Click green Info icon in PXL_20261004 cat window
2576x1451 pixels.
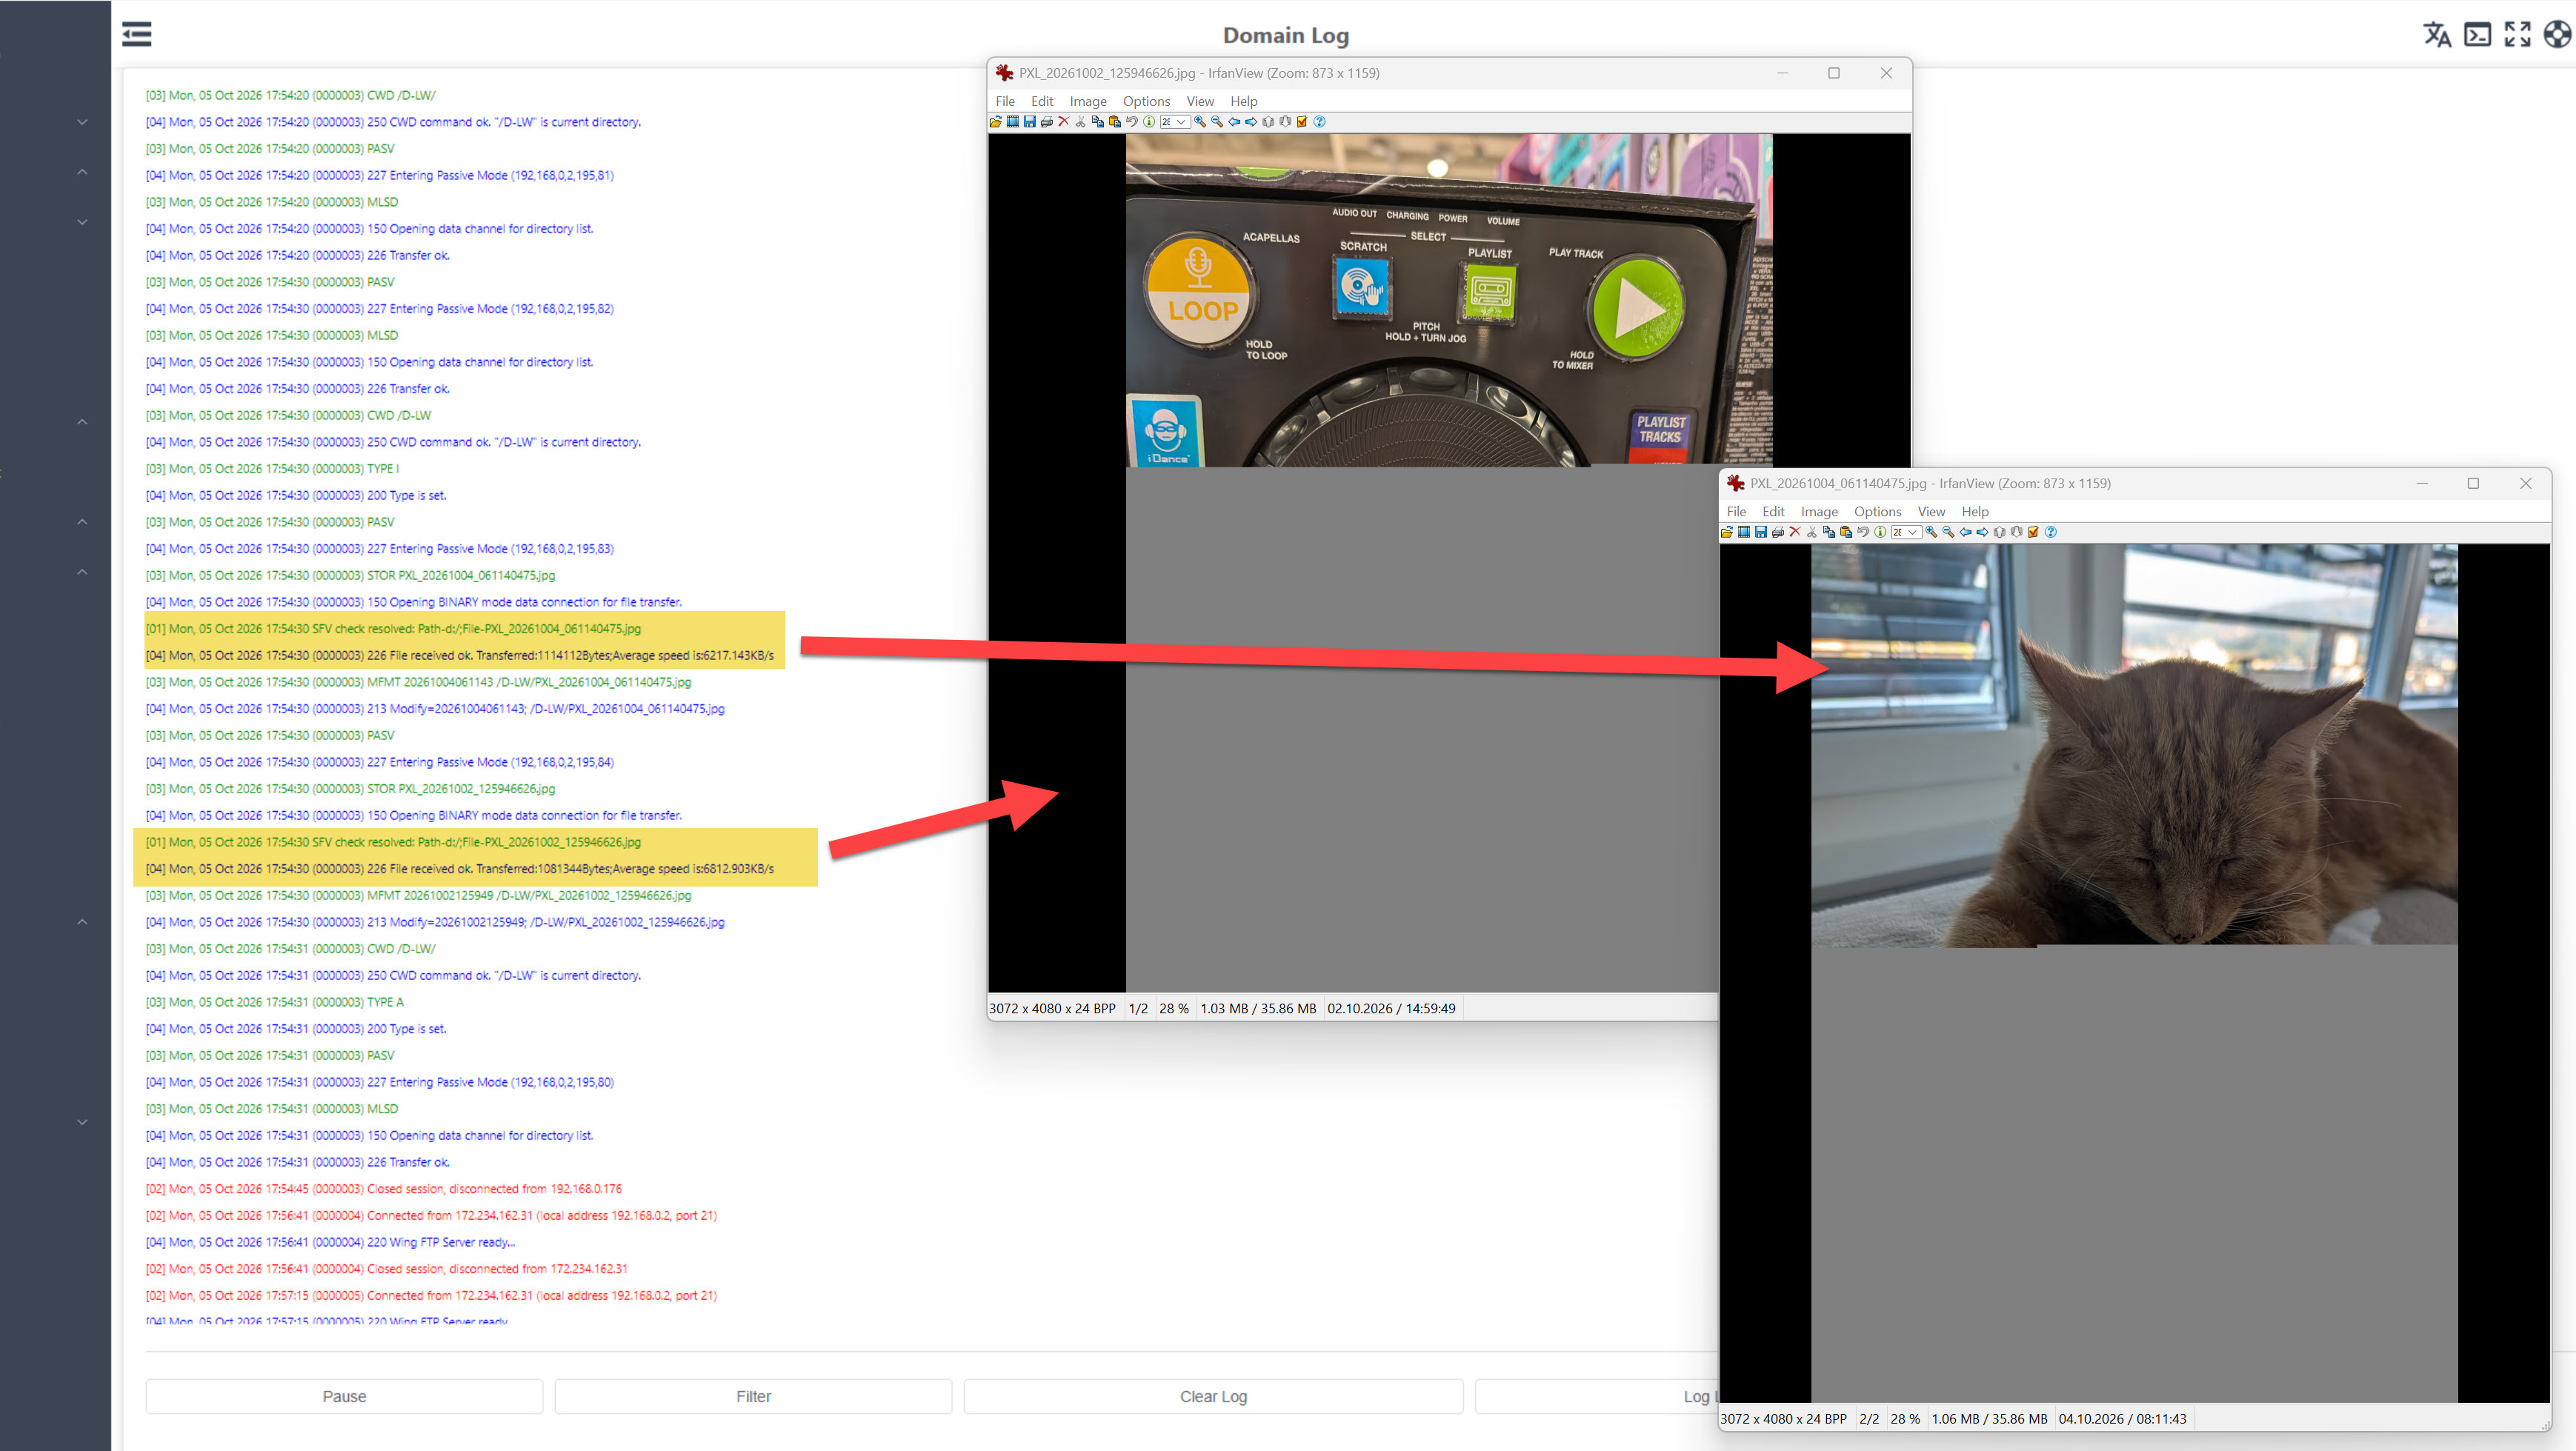tap(1880, 533)
